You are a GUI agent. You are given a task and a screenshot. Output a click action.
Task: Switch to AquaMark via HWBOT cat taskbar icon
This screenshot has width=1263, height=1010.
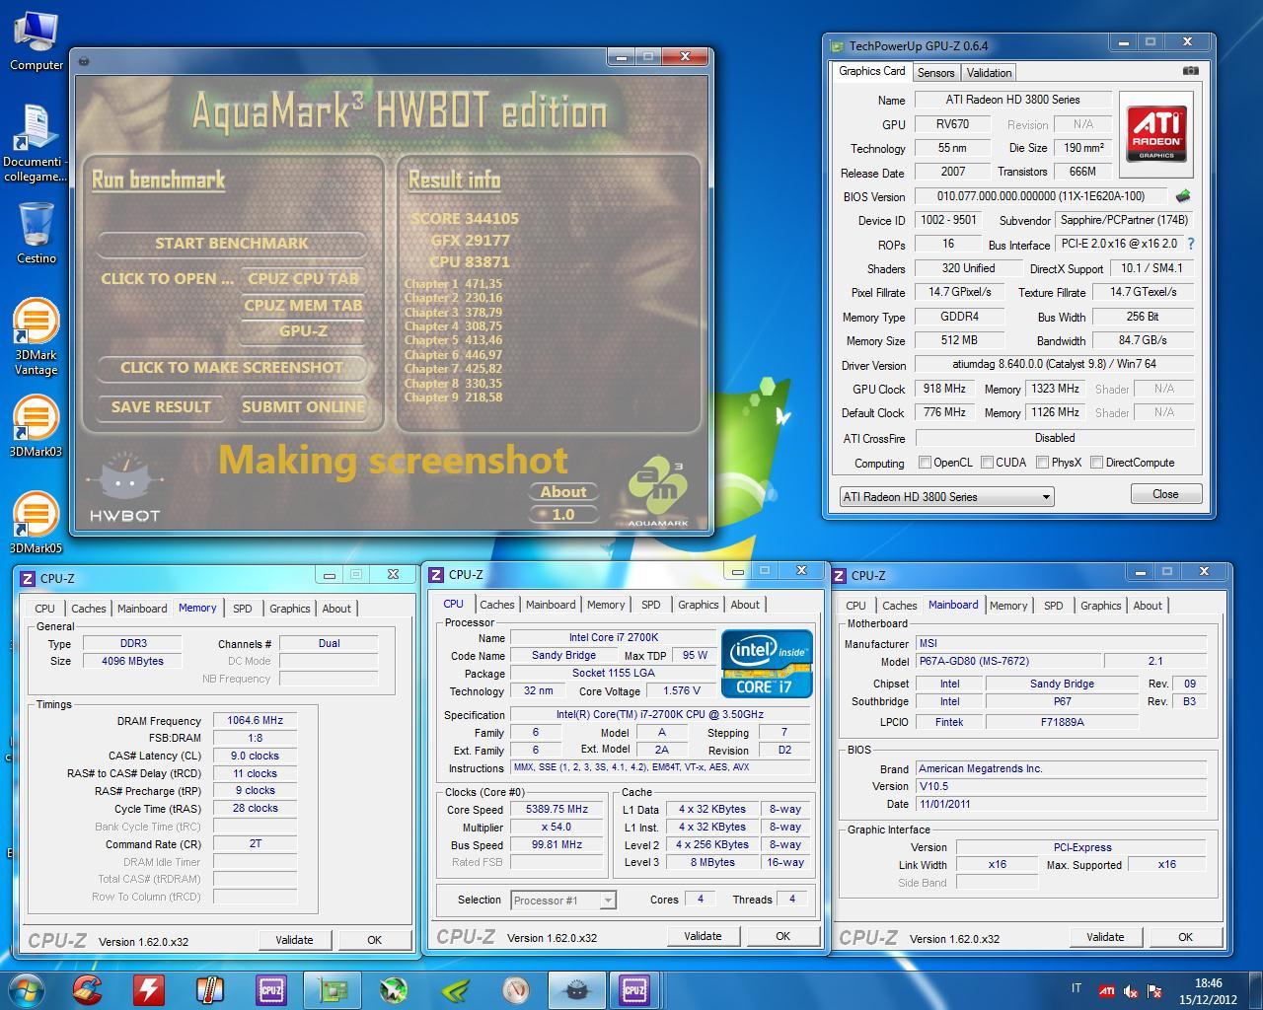tap(575, 989)
